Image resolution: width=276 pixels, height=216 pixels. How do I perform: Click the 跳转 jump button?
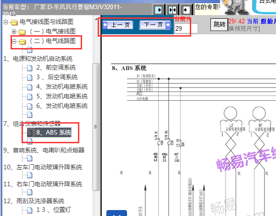click(x=219, y=24)
